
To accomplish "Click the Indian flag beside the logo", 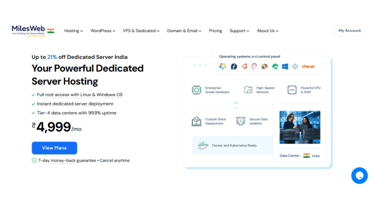I will (51, 31).
